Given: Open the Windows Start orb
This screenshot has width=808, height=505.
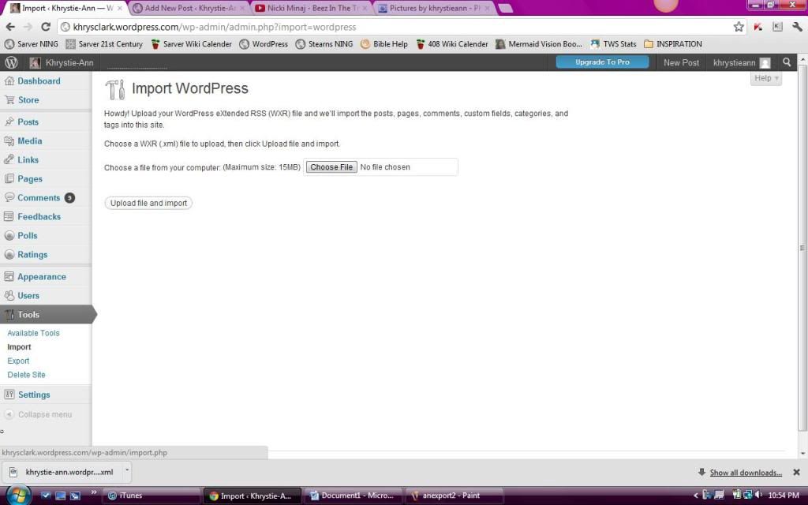Looking at the screenshot, I should point(19,496).
